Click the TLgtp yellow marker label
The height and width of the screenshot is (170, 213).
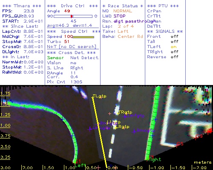tap(99, 96)
